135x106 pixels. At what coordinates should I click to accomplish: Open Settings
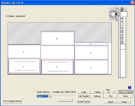(97, 96)
